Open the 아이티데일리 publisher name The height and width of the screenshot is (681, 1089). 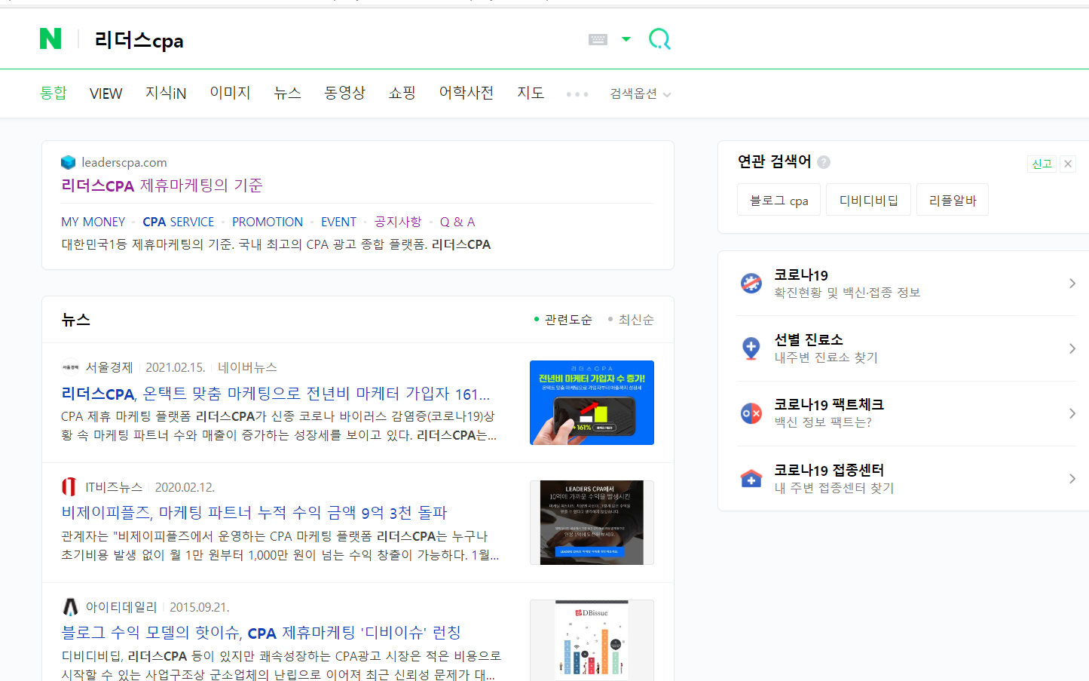click(121, 607)
